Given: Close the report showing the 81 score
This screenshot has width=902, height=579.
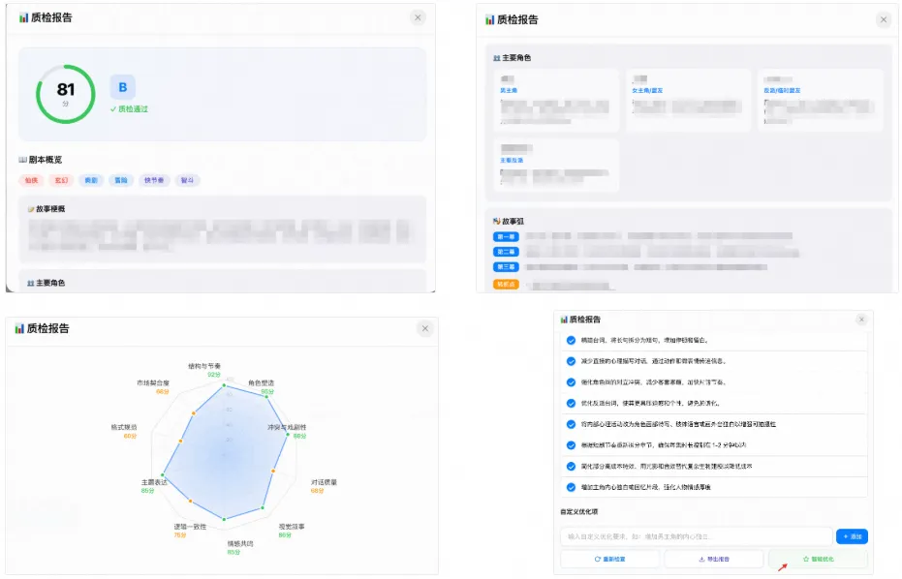Looking at the screenshot, I should point(419,17).
